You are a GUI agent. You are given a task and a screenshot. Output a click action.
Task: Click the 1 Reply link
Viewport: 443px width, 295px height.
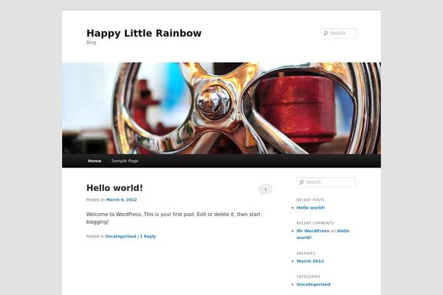point(148,237)
